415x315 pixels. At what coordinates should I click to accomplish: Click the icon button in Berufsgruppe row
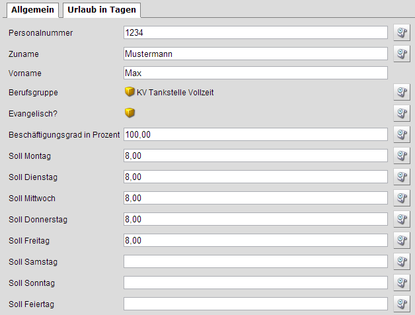(402, 93)
